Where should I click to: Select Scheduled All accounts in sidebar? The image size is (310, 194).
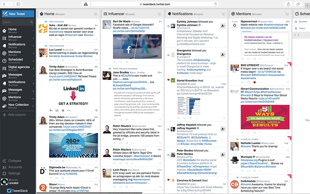point(18,60)
